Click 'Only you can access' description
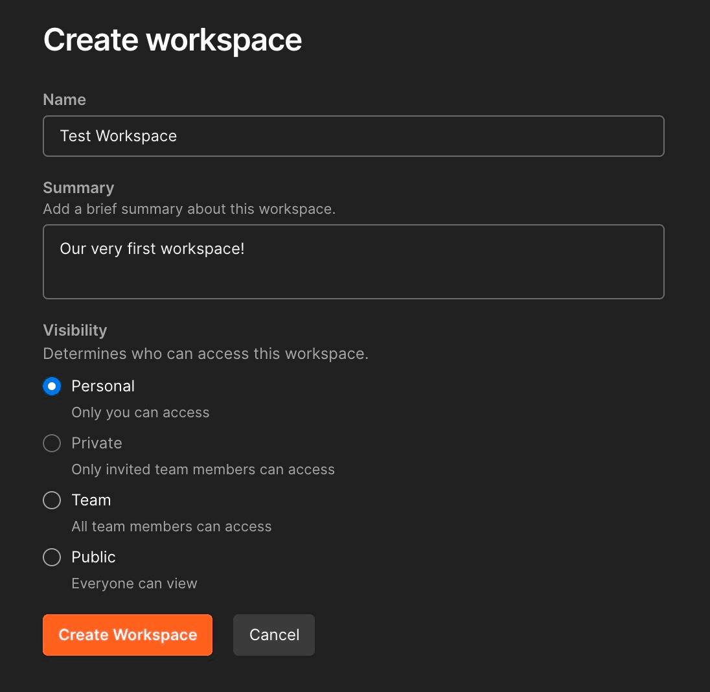Viewport: 710px width, 692px height. (141, 413)
